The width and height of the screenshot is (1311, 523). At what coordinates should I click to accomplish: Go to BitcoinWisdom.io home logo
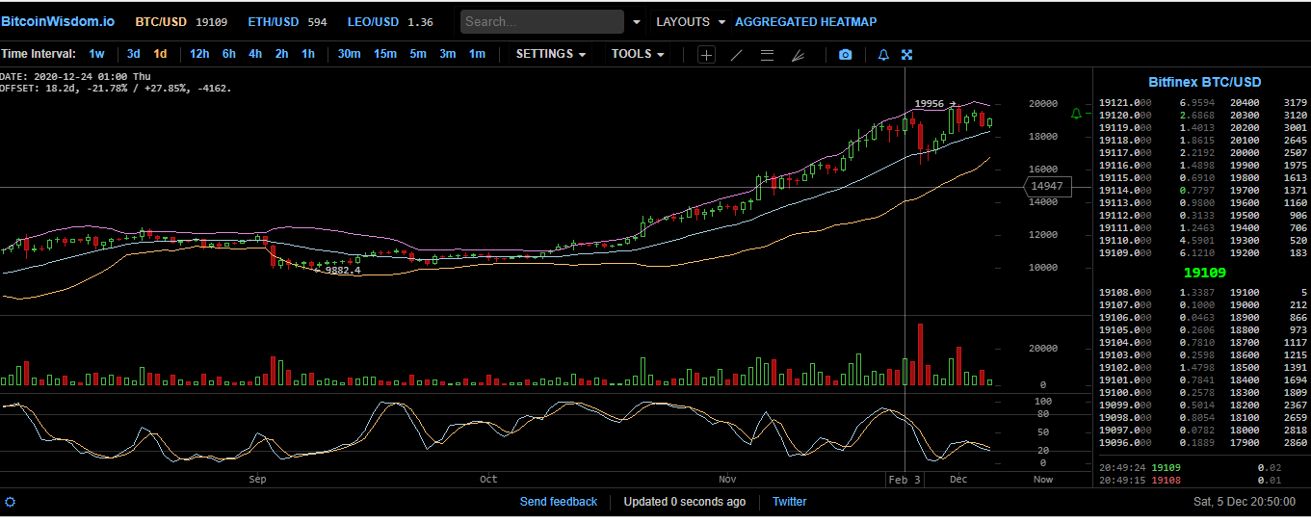click(57, 21)
